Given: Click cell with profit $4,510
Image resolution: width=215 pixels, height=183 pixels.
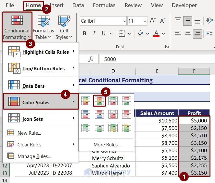Looking at the screenshot, I should coord(194,135).
